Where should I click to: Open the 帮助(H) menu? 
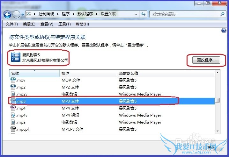coord(82,24)
